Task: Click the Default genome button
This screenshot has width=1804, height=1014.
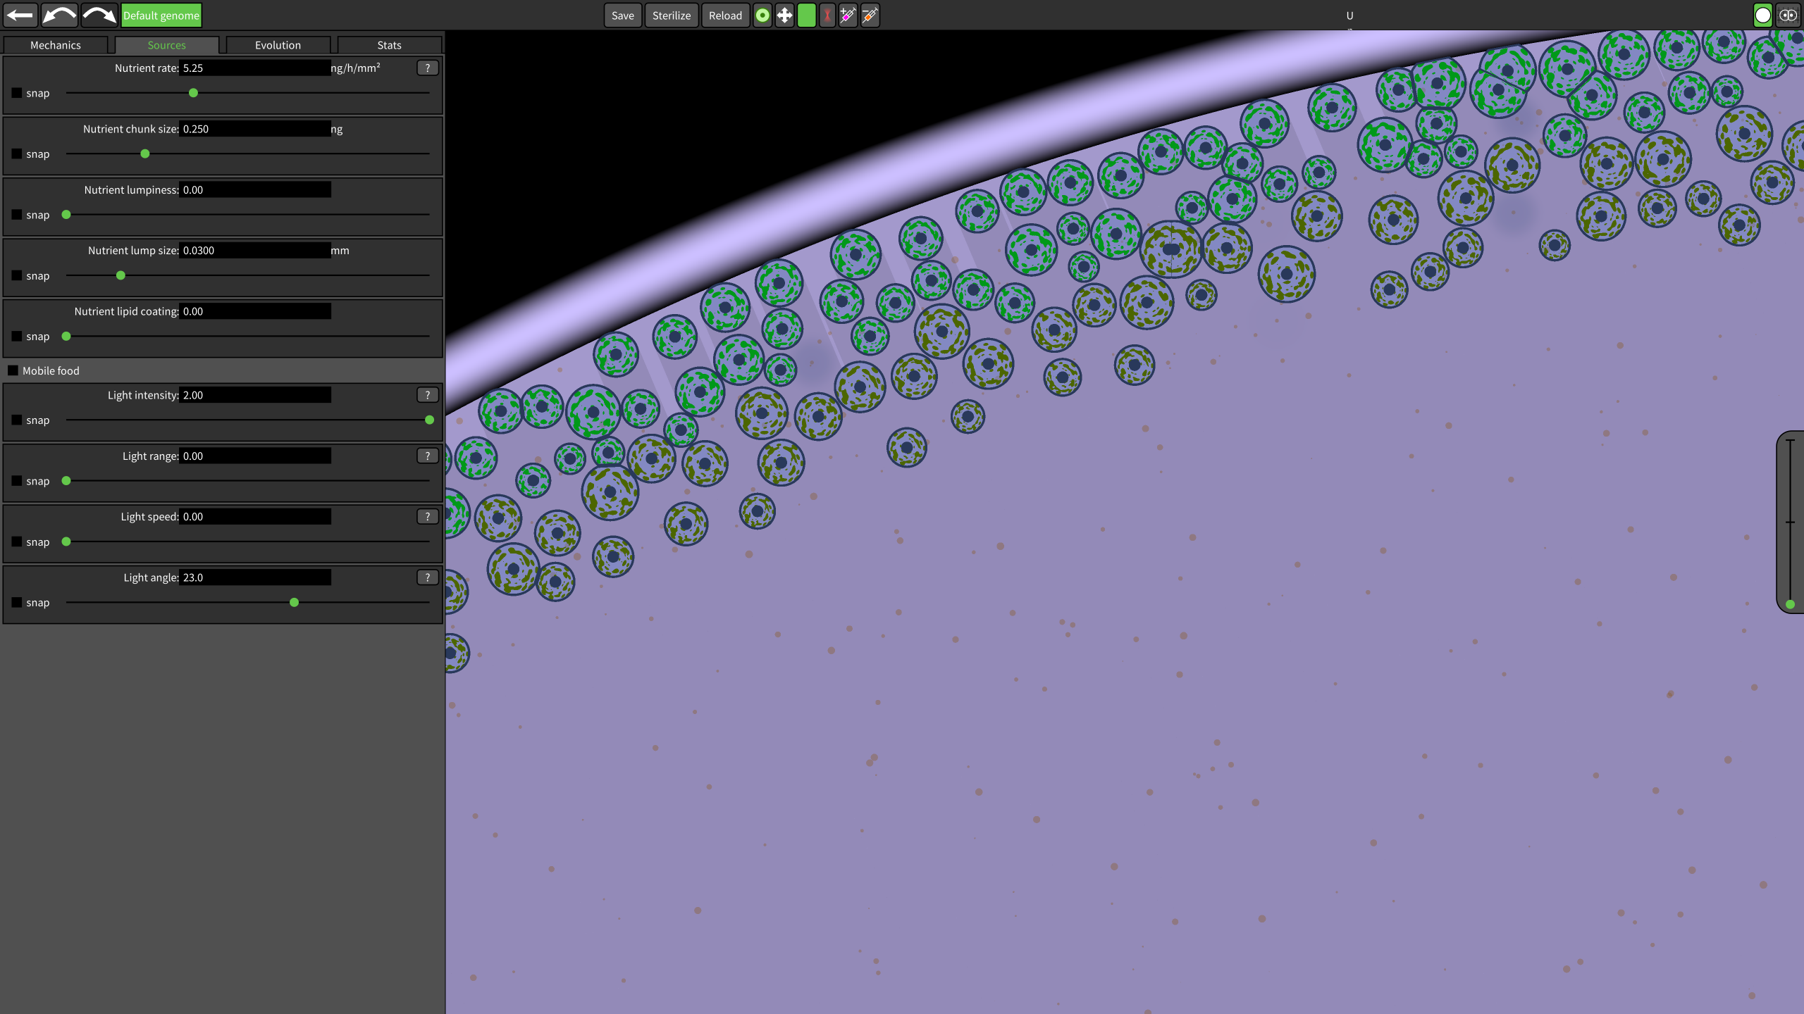Action: coord(161,15)
